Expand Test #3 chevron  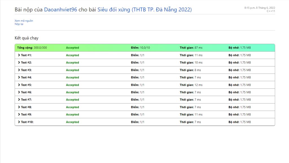click(19, 70)
